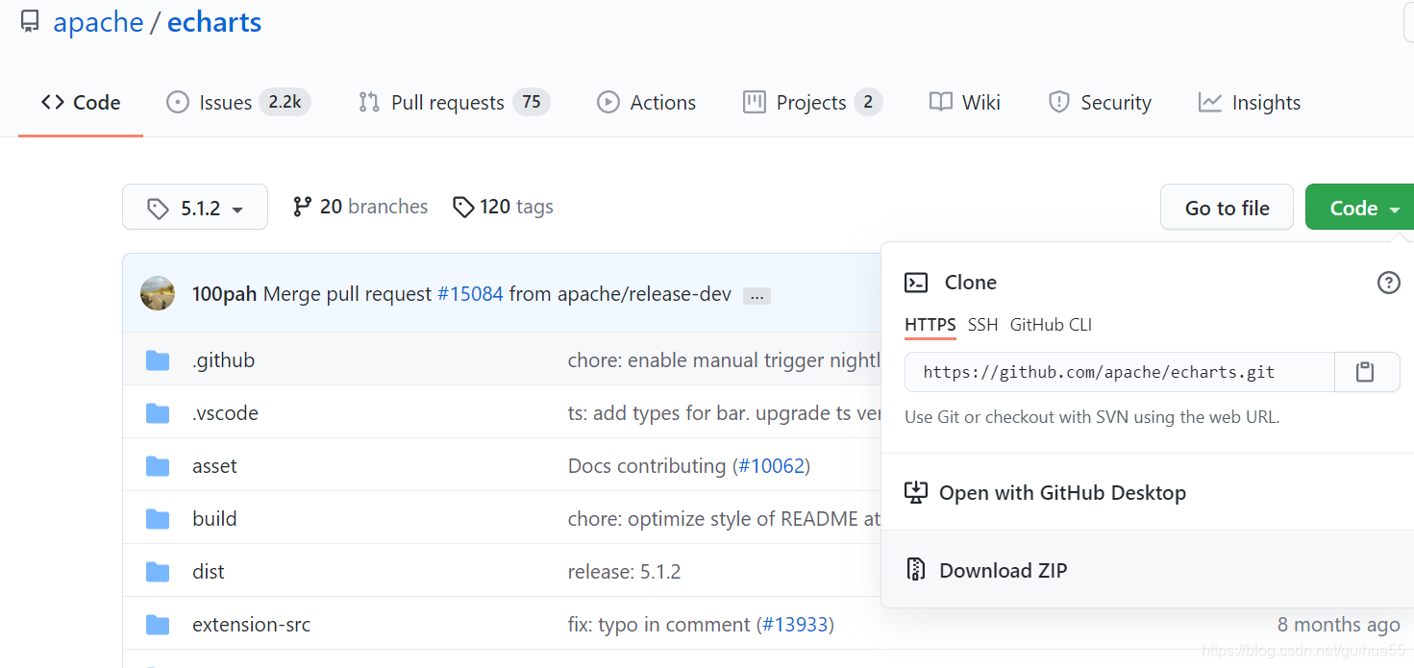Click the asset folder icon
1414x668 pixels.
coord(158,466)
